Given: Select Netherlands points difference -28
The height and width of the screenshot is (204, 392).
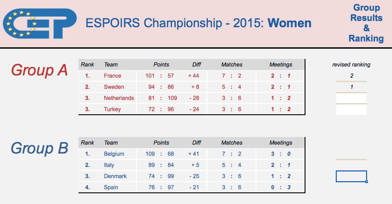Looking at the screenshot, I should pyautogui.click(x=194, y=98).
